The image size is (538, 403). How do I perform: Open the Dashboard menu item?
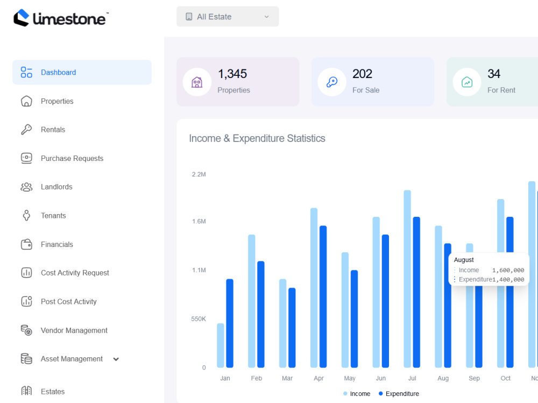(x=82, y=72)
